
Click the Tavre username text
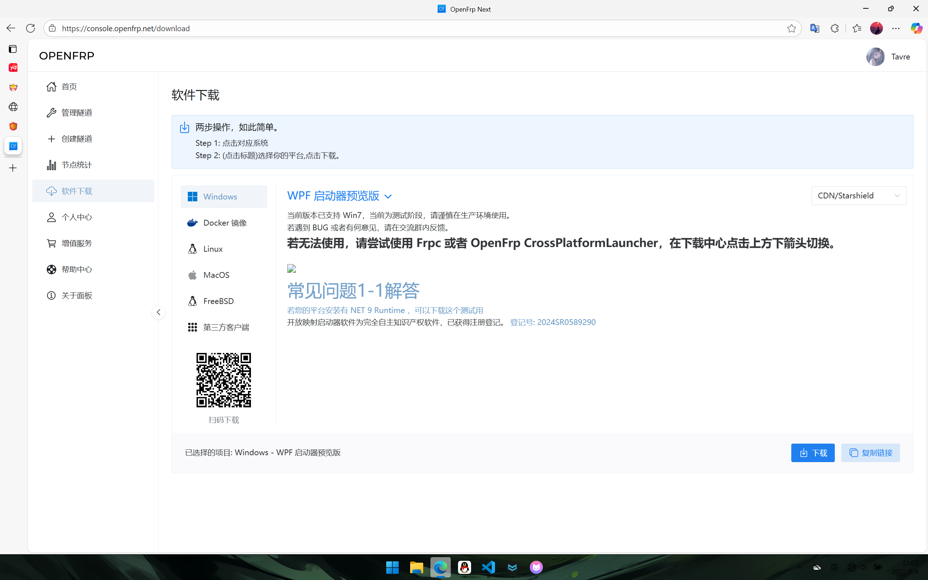900,57
